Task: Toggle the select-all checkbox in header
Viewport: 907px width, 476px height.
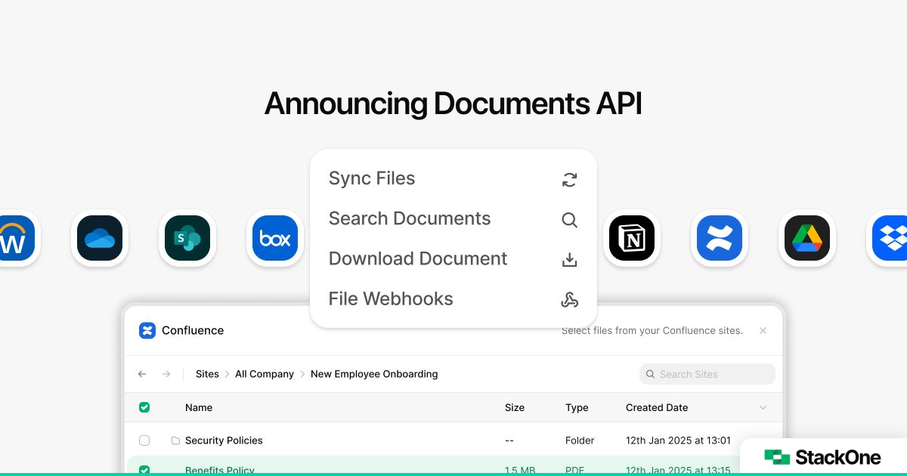Action: point(144,407)
